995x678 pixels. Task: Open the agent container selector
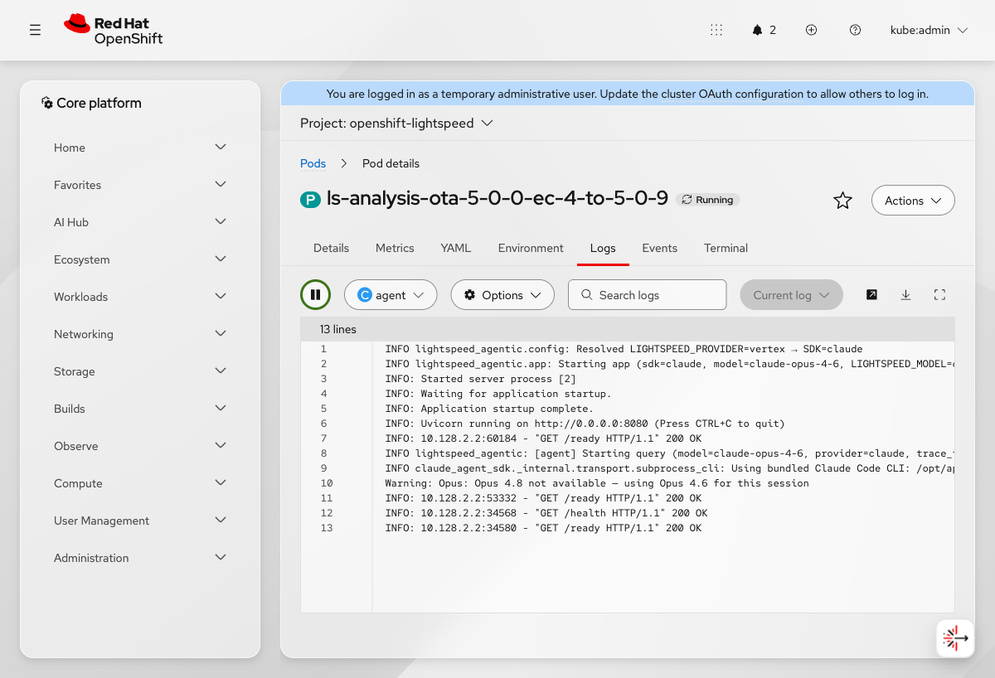click(391, 295)
